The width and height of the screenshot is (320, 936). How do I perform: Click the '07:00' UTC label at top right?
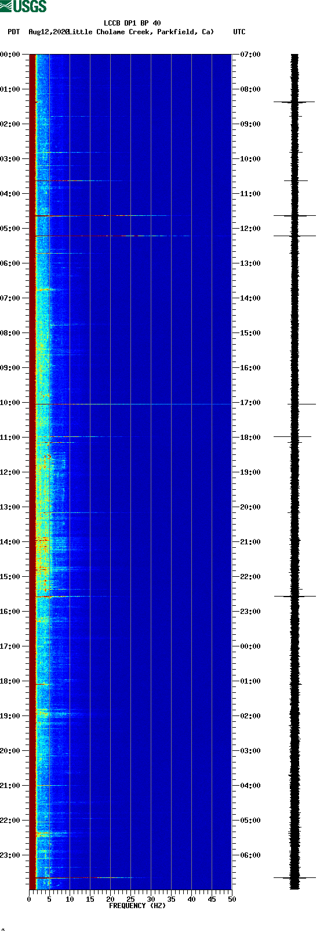coord(250,55)
